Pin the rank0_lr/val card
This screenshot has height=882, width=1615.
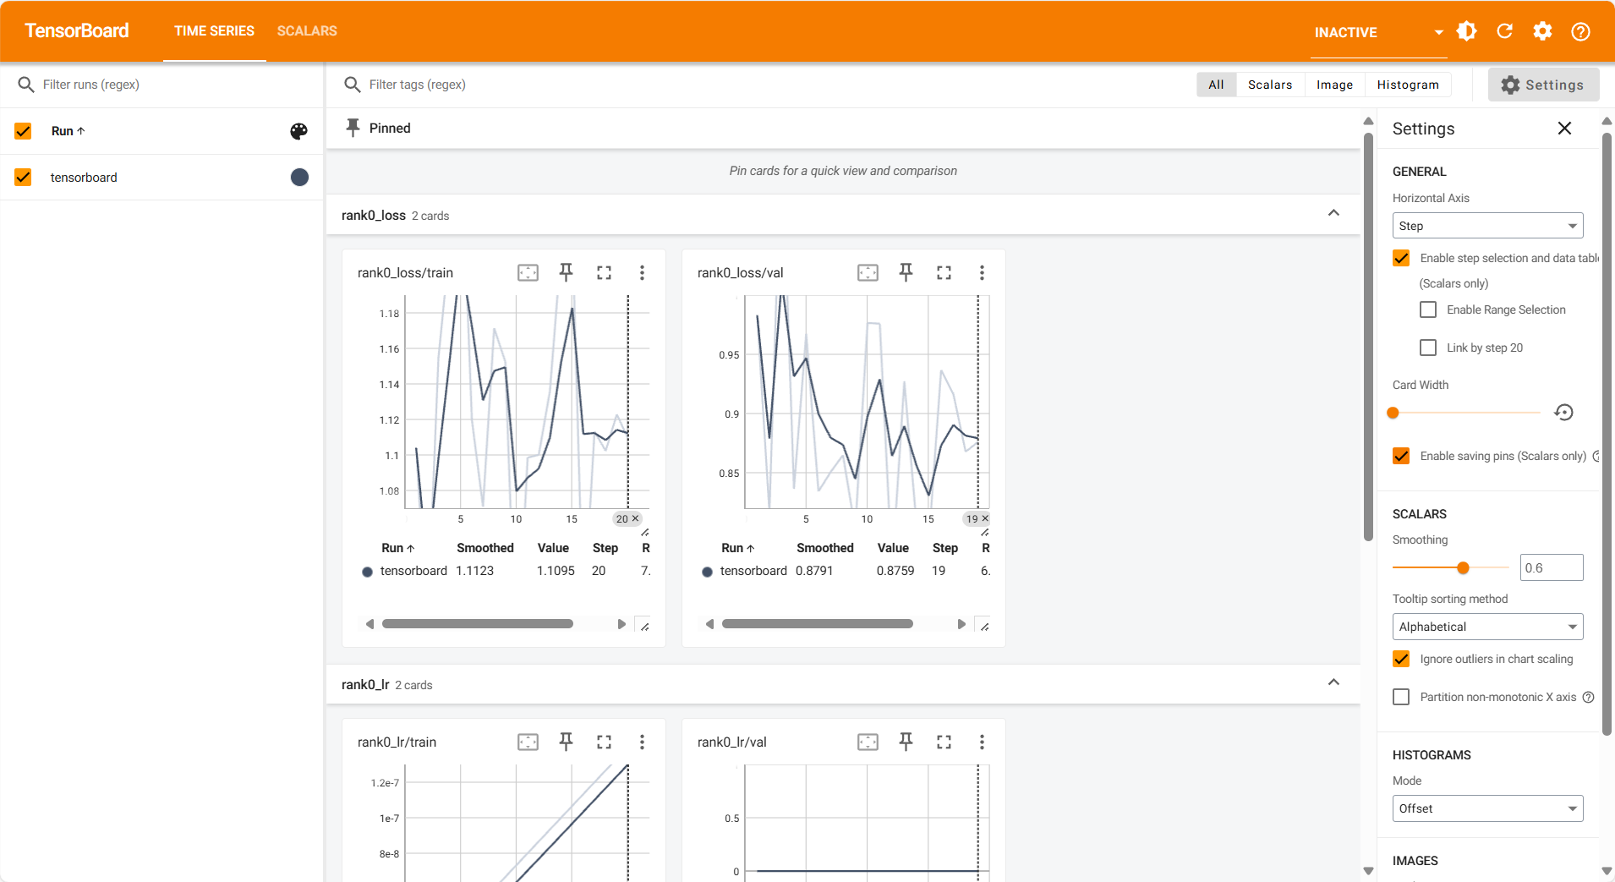[x=906, y=742]
